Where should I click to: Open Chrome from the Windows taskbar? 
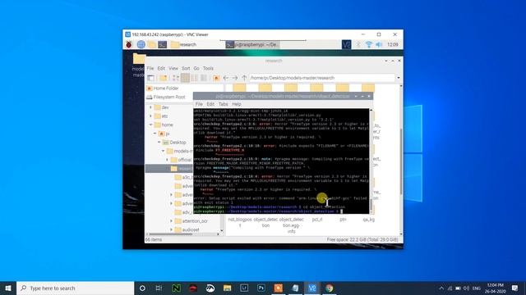(x=329, y=288)
